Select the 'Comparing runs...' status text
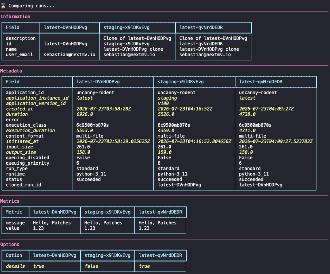This screenshot has width=330, height=274. [31, 6]
